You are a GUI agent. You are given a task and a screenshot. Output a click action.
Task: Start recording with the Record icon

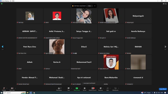click(x=85, y=88)
